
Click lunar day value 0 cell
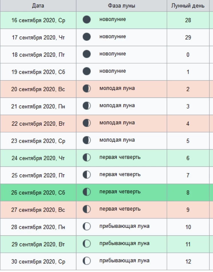click(x=188, y=55)
